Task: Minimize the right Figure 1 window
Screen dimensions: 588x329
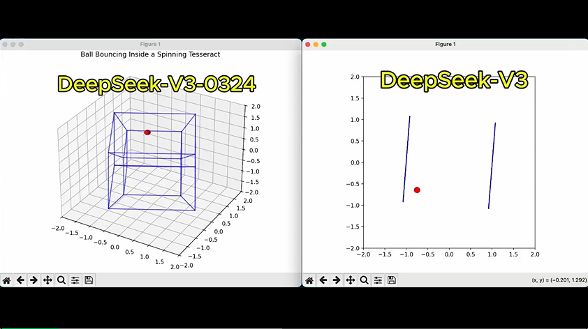Action: (316, 44)
